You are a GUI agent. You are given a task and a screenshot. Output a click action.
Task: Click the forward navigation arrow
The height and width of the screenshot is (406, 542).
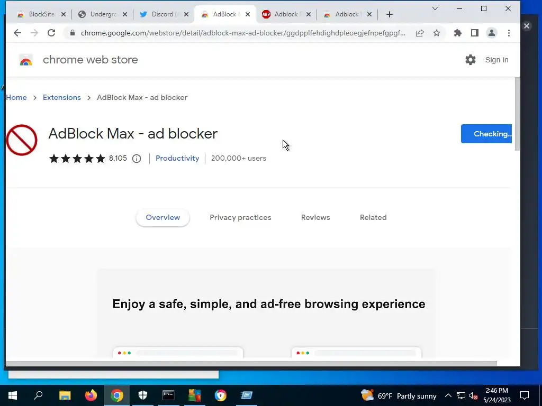point(34,33)
